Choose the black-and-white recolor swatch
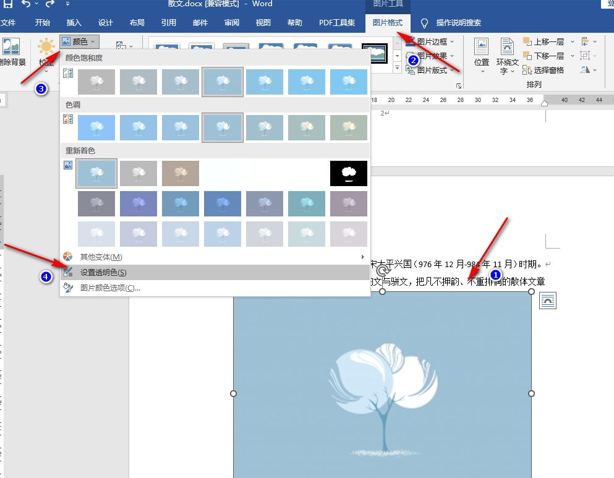614x478 pixels. 349,173
